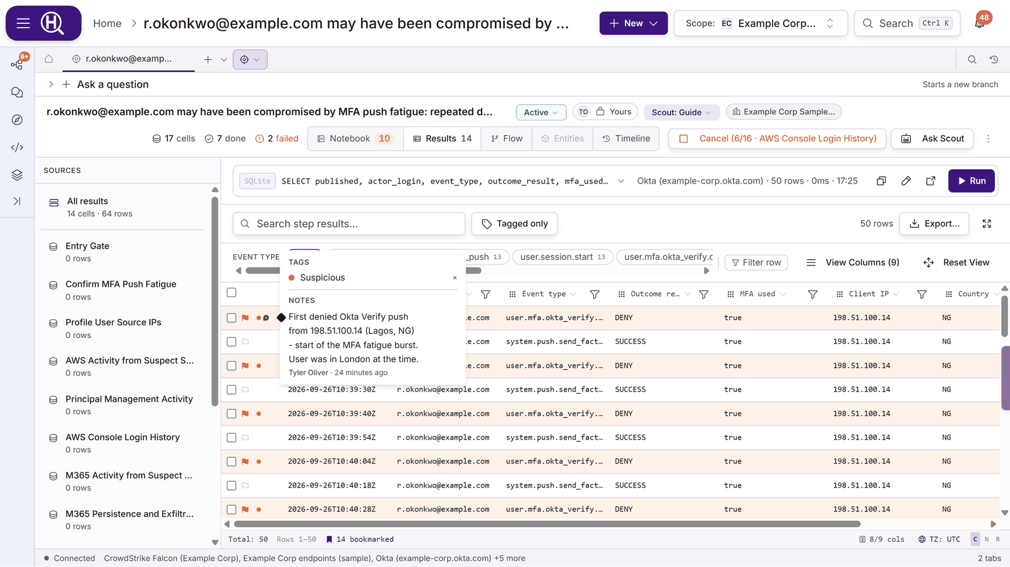Screen dimensions: 1010x567
Task: Open the Scout: Guide dropdown
Action: pyautogui.click(x=682, y=112)
